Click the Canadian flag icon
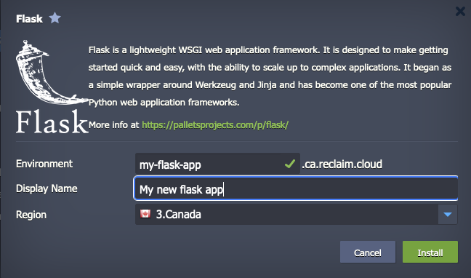 coord(145,214)
